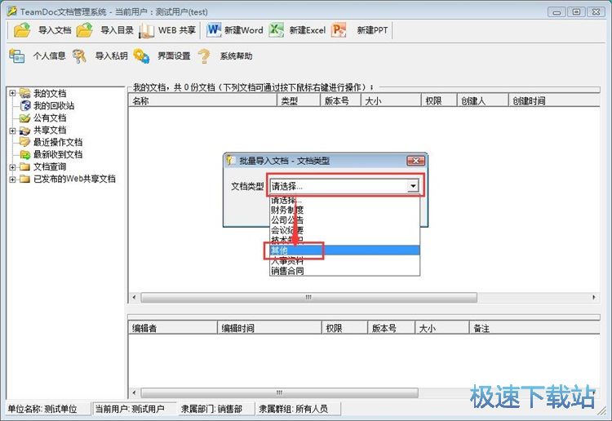
Task: Create a new Word document via Word icon
Action: click(214, 30)
